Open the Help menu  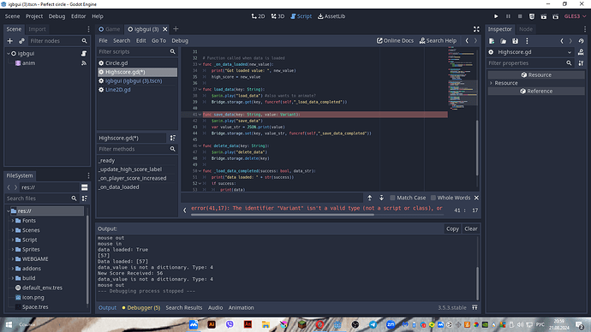[x=98, y=16]
